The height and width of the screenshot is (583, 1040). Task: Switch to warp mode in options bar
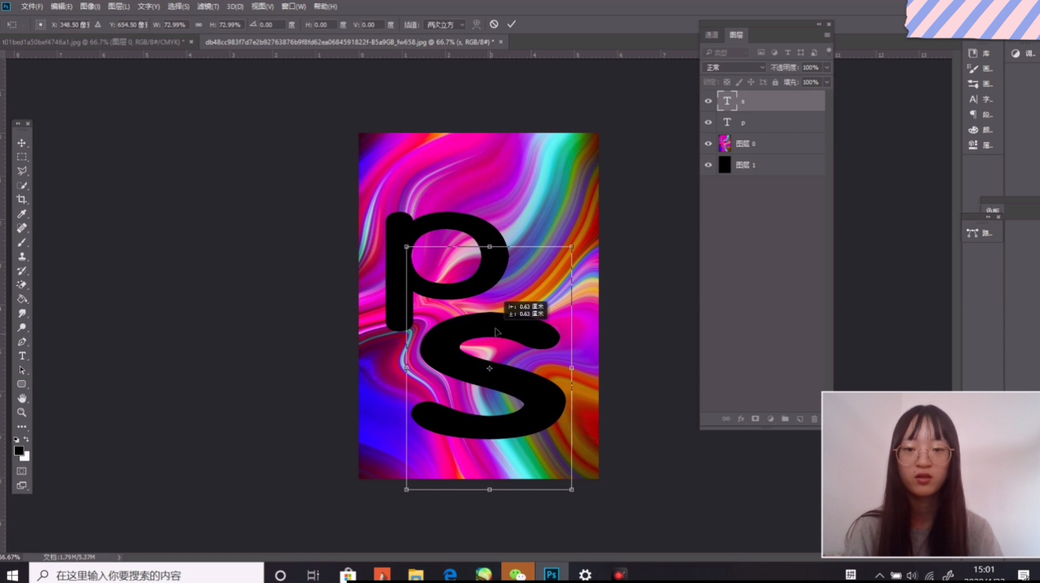pyautogui.click(x=477, y=24)
